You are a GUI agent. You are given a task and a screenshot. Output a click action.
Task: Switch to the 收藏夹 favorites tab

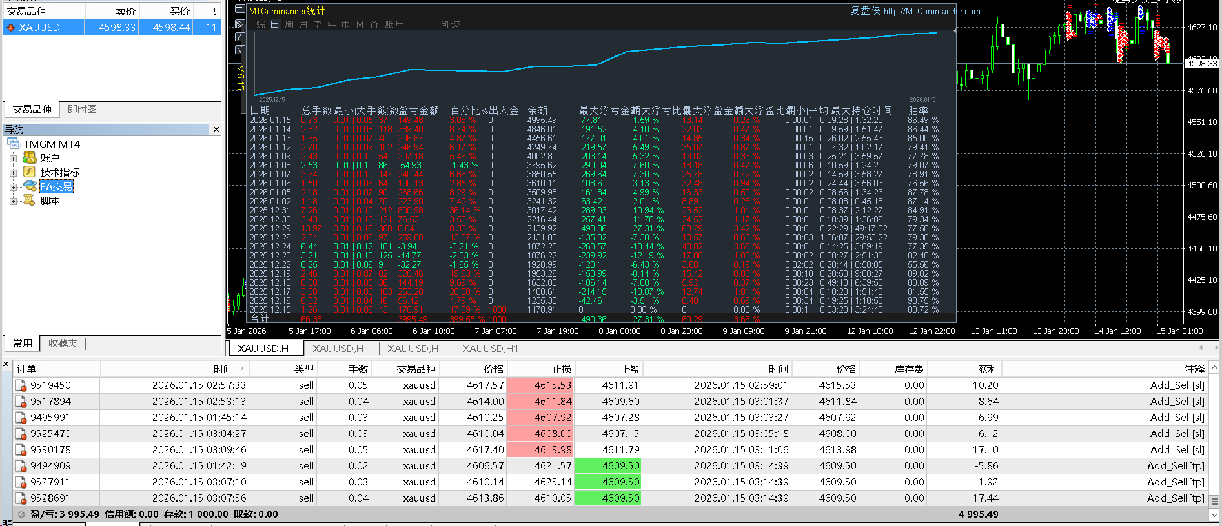point(63,344)
